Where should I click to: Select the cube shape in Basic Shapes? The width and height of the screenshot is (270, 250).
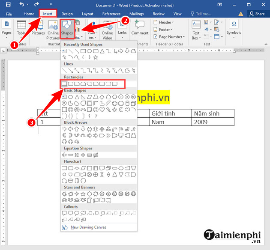[133, 103]
